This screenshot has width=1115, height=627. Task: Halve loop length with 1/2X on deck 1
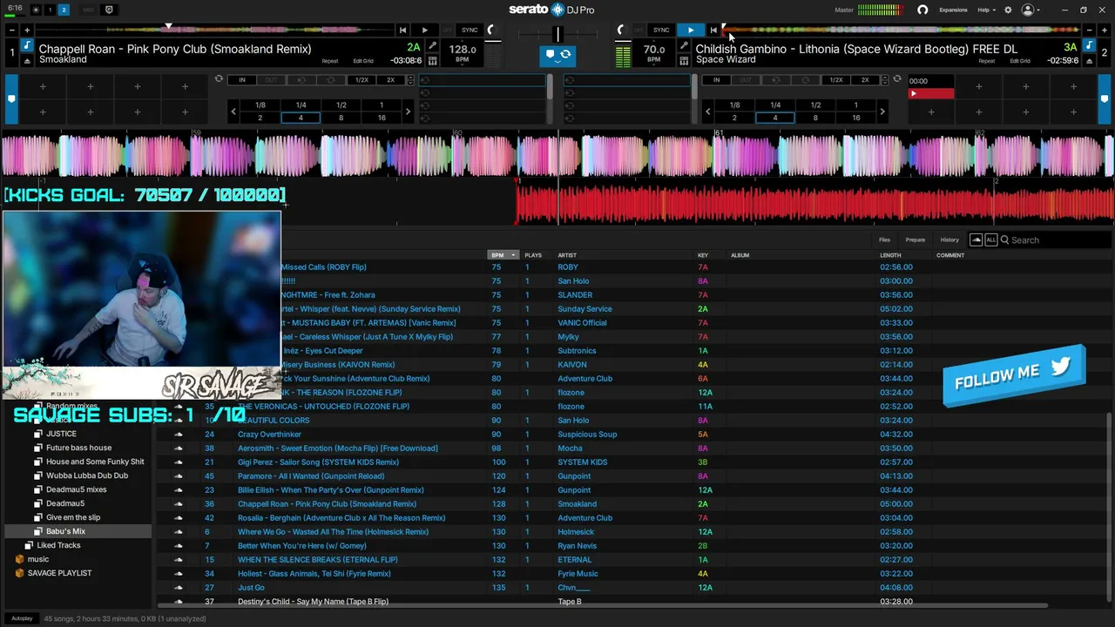click(x=362, y=80)
